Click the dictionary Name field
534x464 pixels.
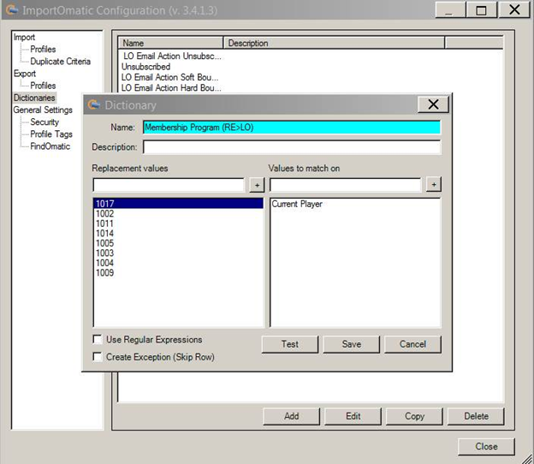click(292, 128)
